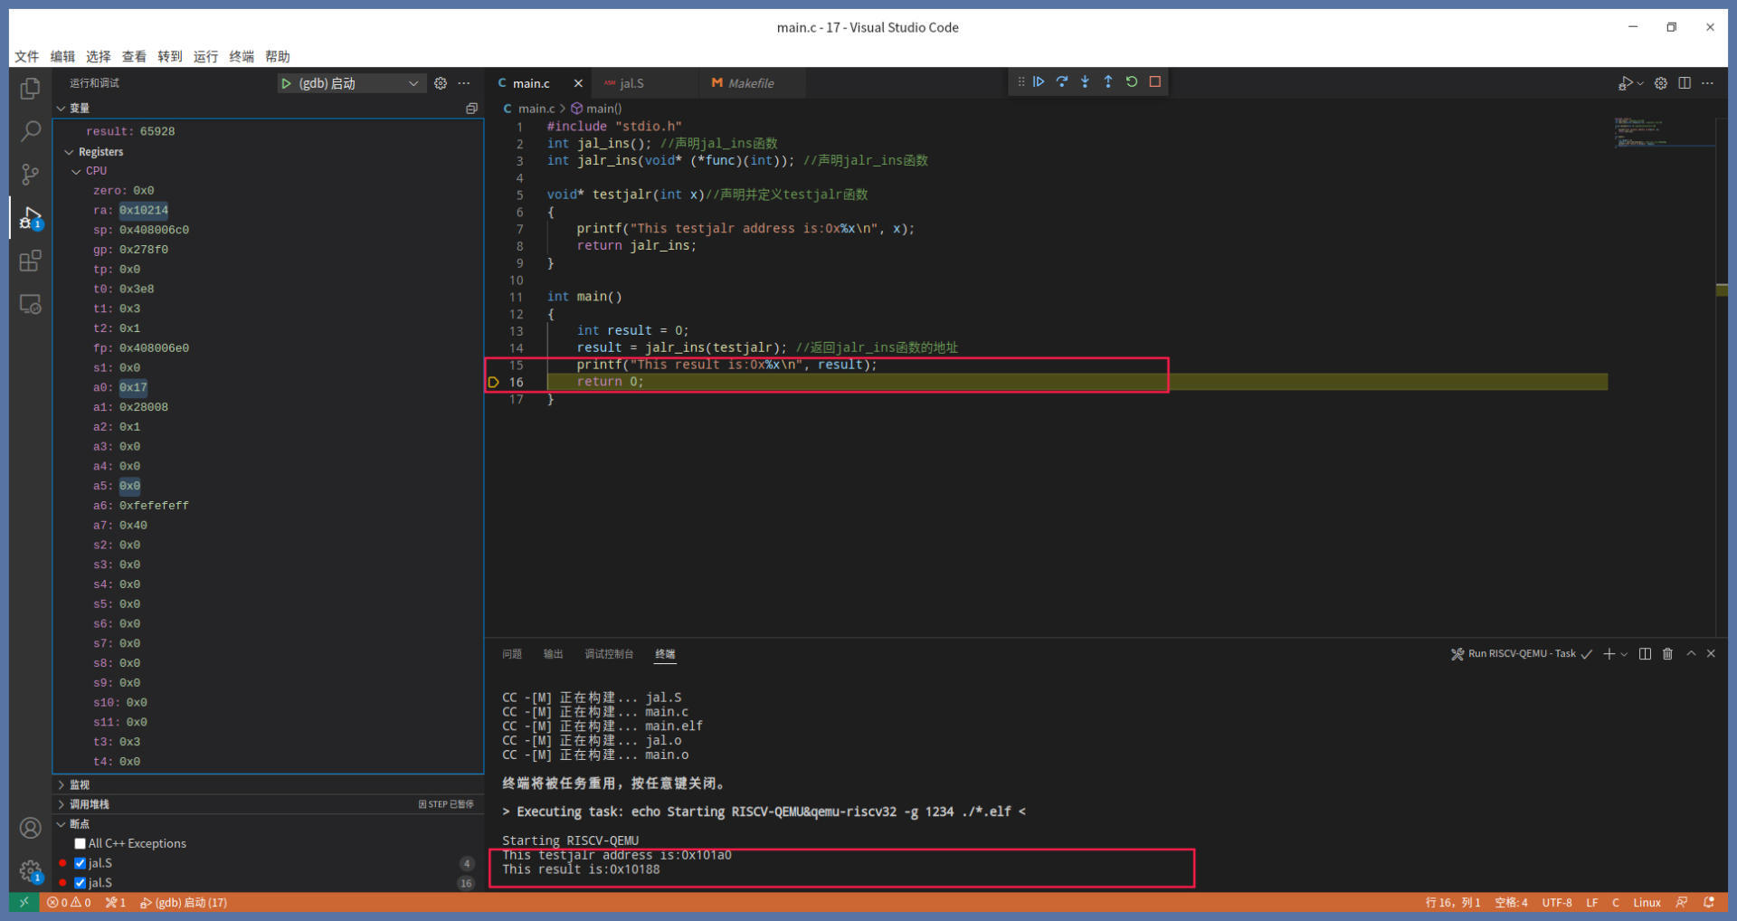The width and height of the screenshot is (1737, 921).
Task: Click the Step Into debug icon
Action: (x=1085, y=82)
